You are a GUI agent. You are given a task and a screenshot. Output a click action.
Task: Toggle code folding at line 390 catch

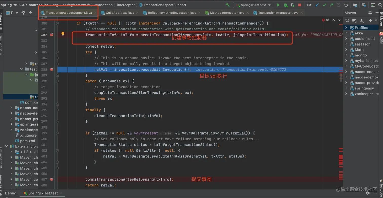pyautogui.click(x=58, y=81)
